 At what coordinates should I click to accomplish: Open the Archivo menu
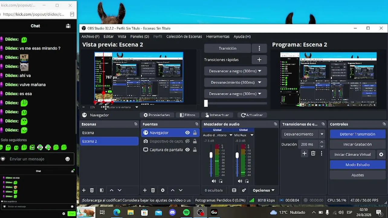point(90,36)
